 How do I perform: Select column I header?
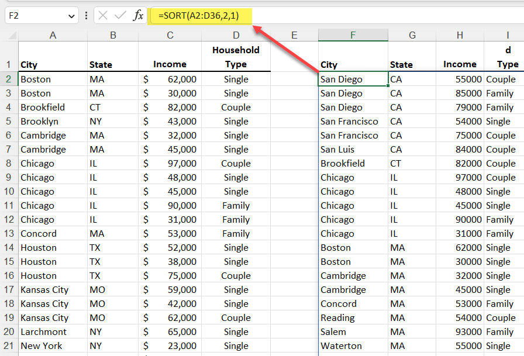[508, 35]
